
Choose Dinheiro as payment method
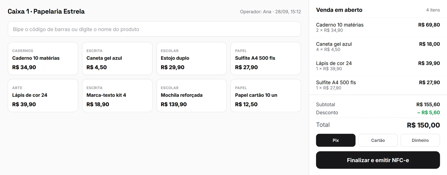[420, 140]
